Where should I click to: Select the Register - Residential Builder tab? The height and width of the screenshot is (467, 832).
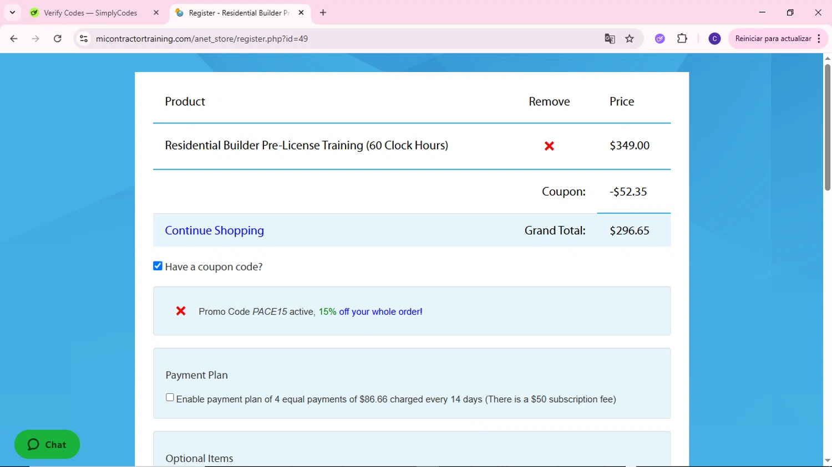pyautogui.click(x=239, y=13)
